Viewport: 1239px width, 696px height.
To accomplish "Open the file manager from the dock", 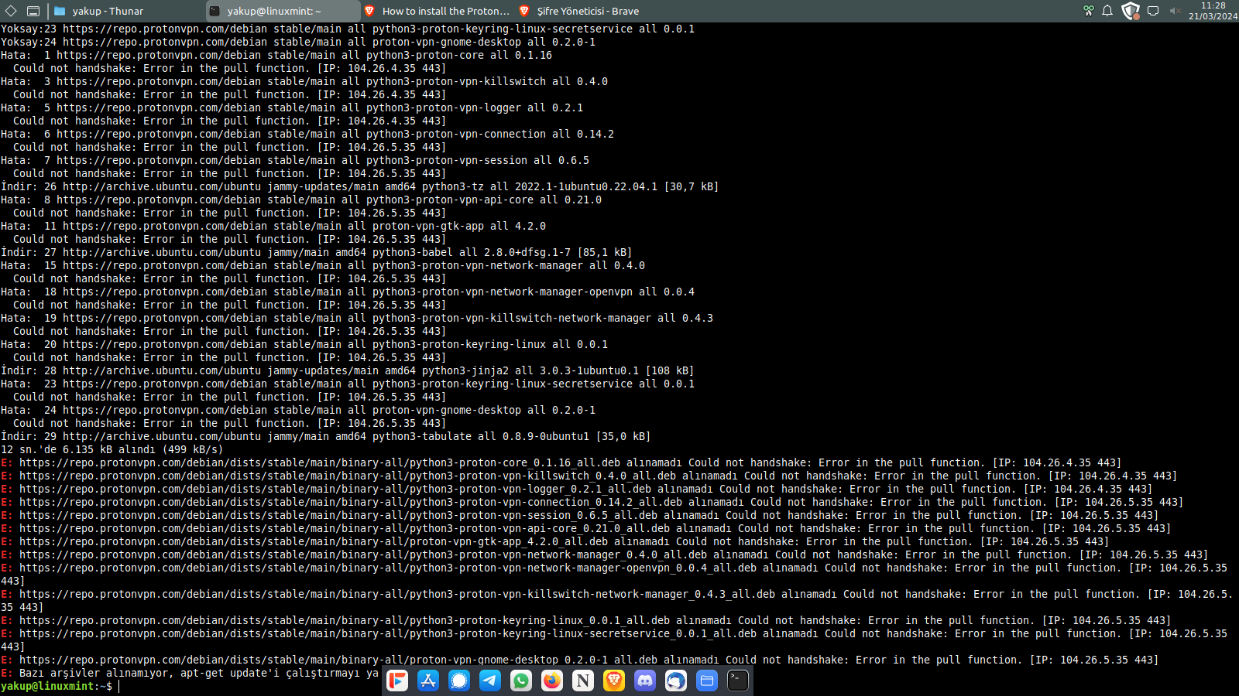I will point(707,681).
